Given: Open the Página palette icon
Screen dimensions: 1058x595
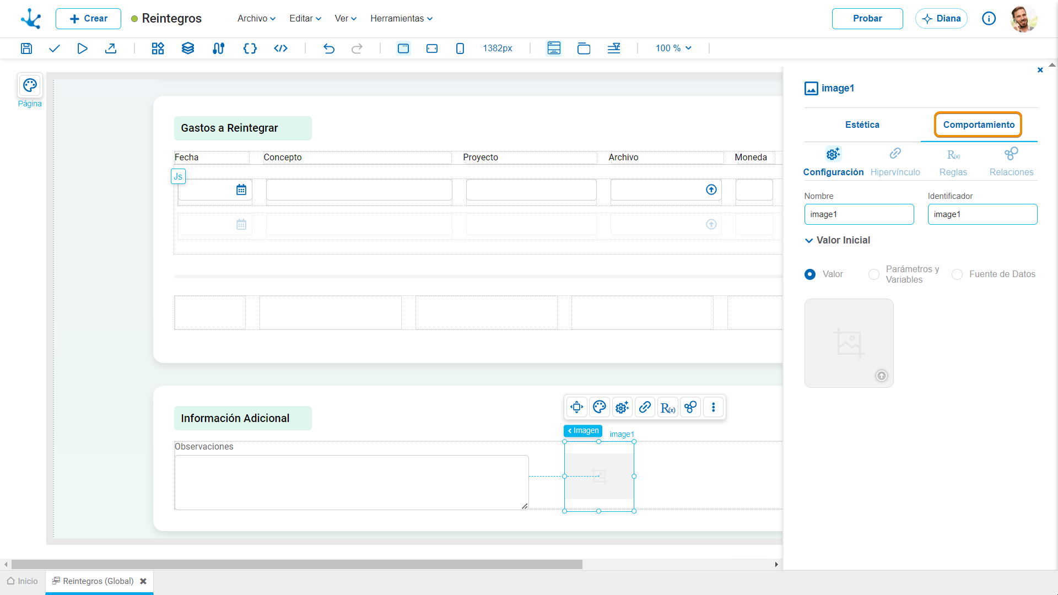Looking at the screenshot, I should coord(30,85).
